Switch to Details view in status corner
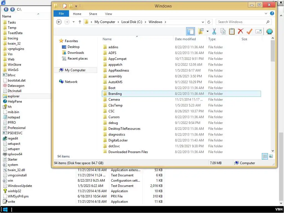The height and width of the screenshot is (213, 284). coord(265,156)
